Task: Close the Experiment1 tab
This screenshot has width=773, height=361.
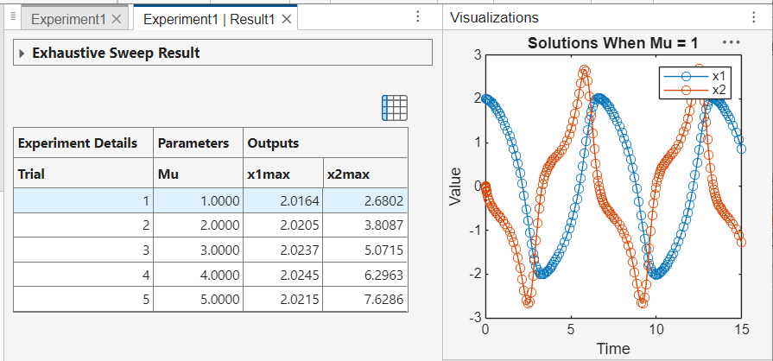Action: [117, 19]
